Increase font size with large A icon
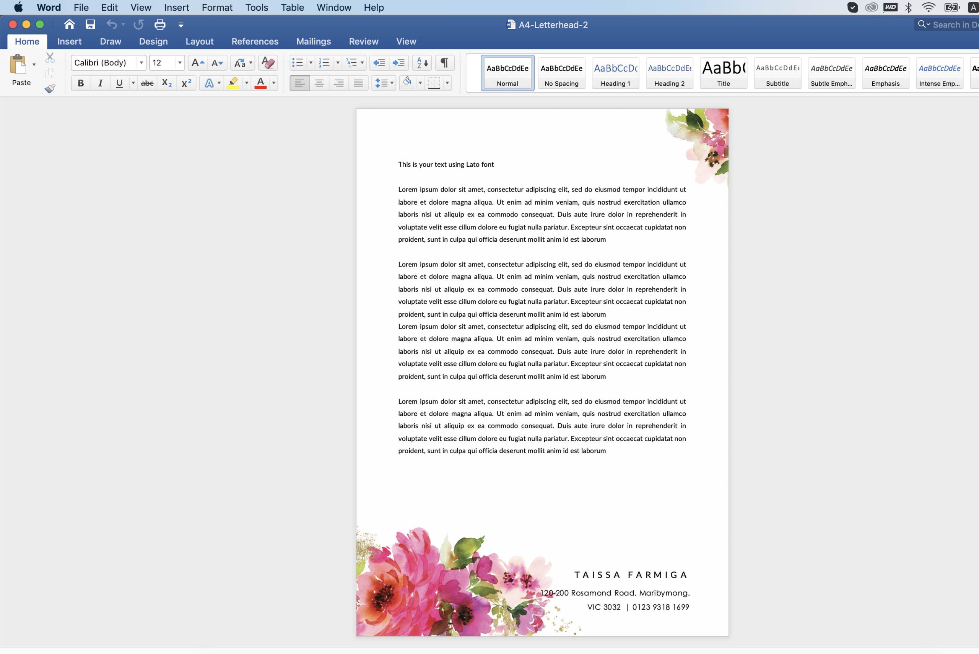 click(x=197, y=63)
